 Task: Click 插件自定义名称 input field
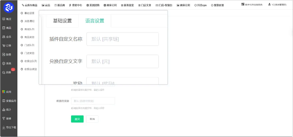[x=123, y=39]
